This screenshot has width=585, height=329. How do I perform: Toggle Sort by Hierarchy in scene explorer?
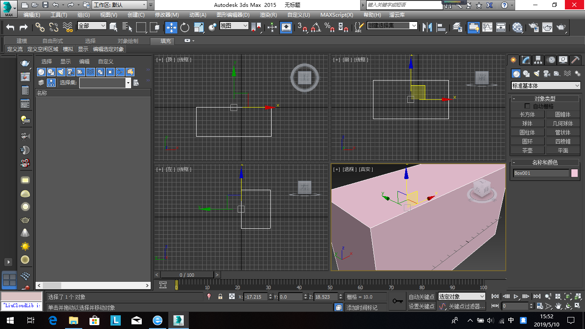pyautogui.click(x=51, y=83)
